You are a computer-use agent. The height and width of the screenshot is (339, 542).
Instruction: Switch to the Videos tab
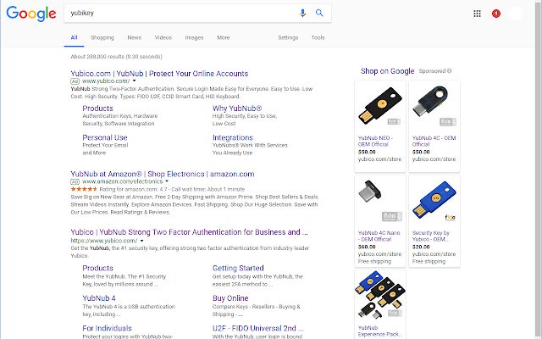click(163, 37)
